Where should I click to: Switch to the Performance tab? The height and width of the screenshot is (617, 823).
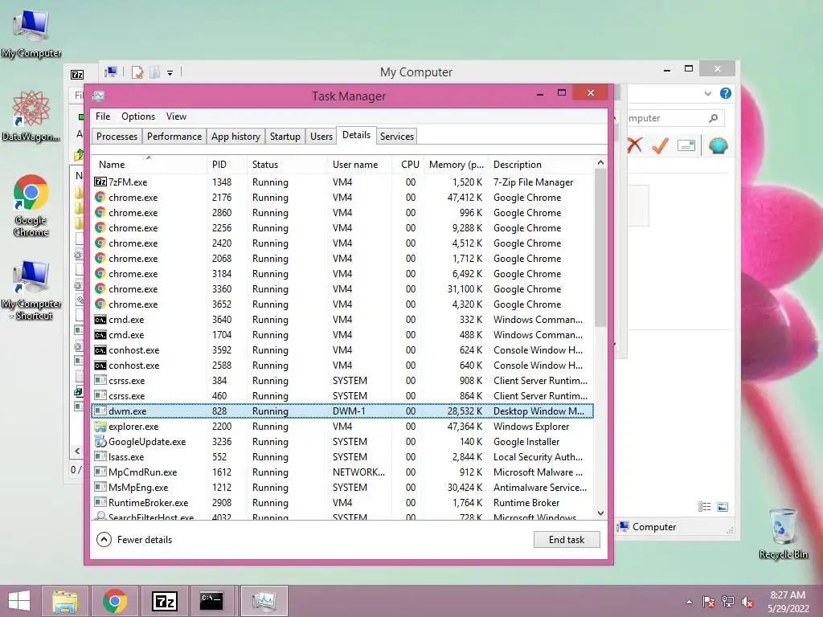coord(174,137)
